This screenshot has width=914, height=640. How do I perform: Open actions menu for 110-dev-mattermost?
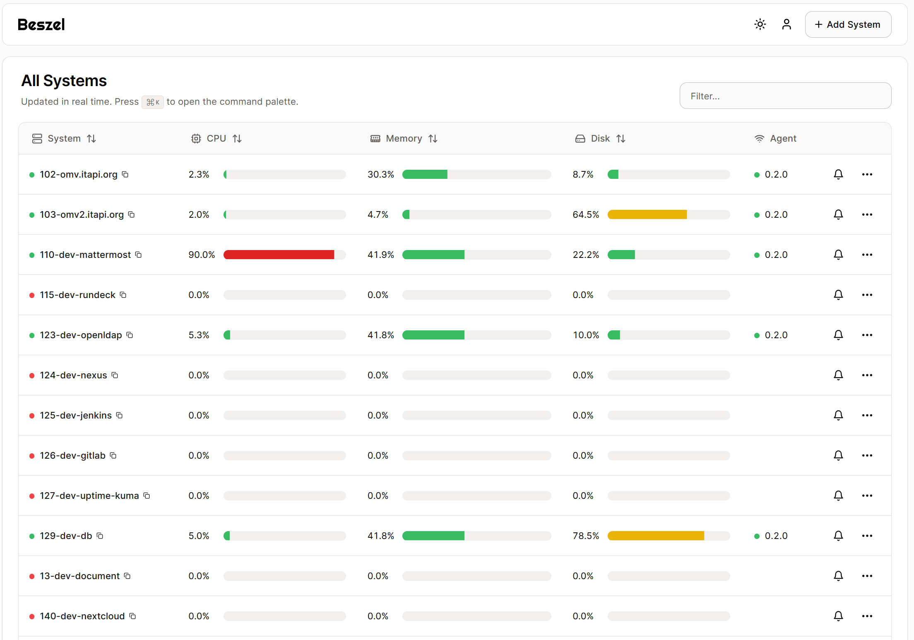pyautogui.click(x=867, y=255)
